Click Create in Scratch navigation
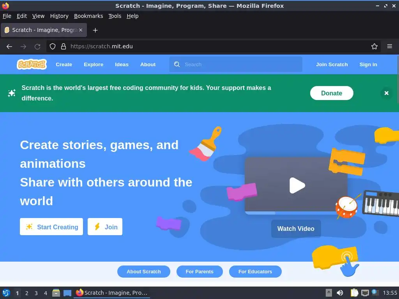The height and width of the screenshot is (299, 399). coord(64,65)
